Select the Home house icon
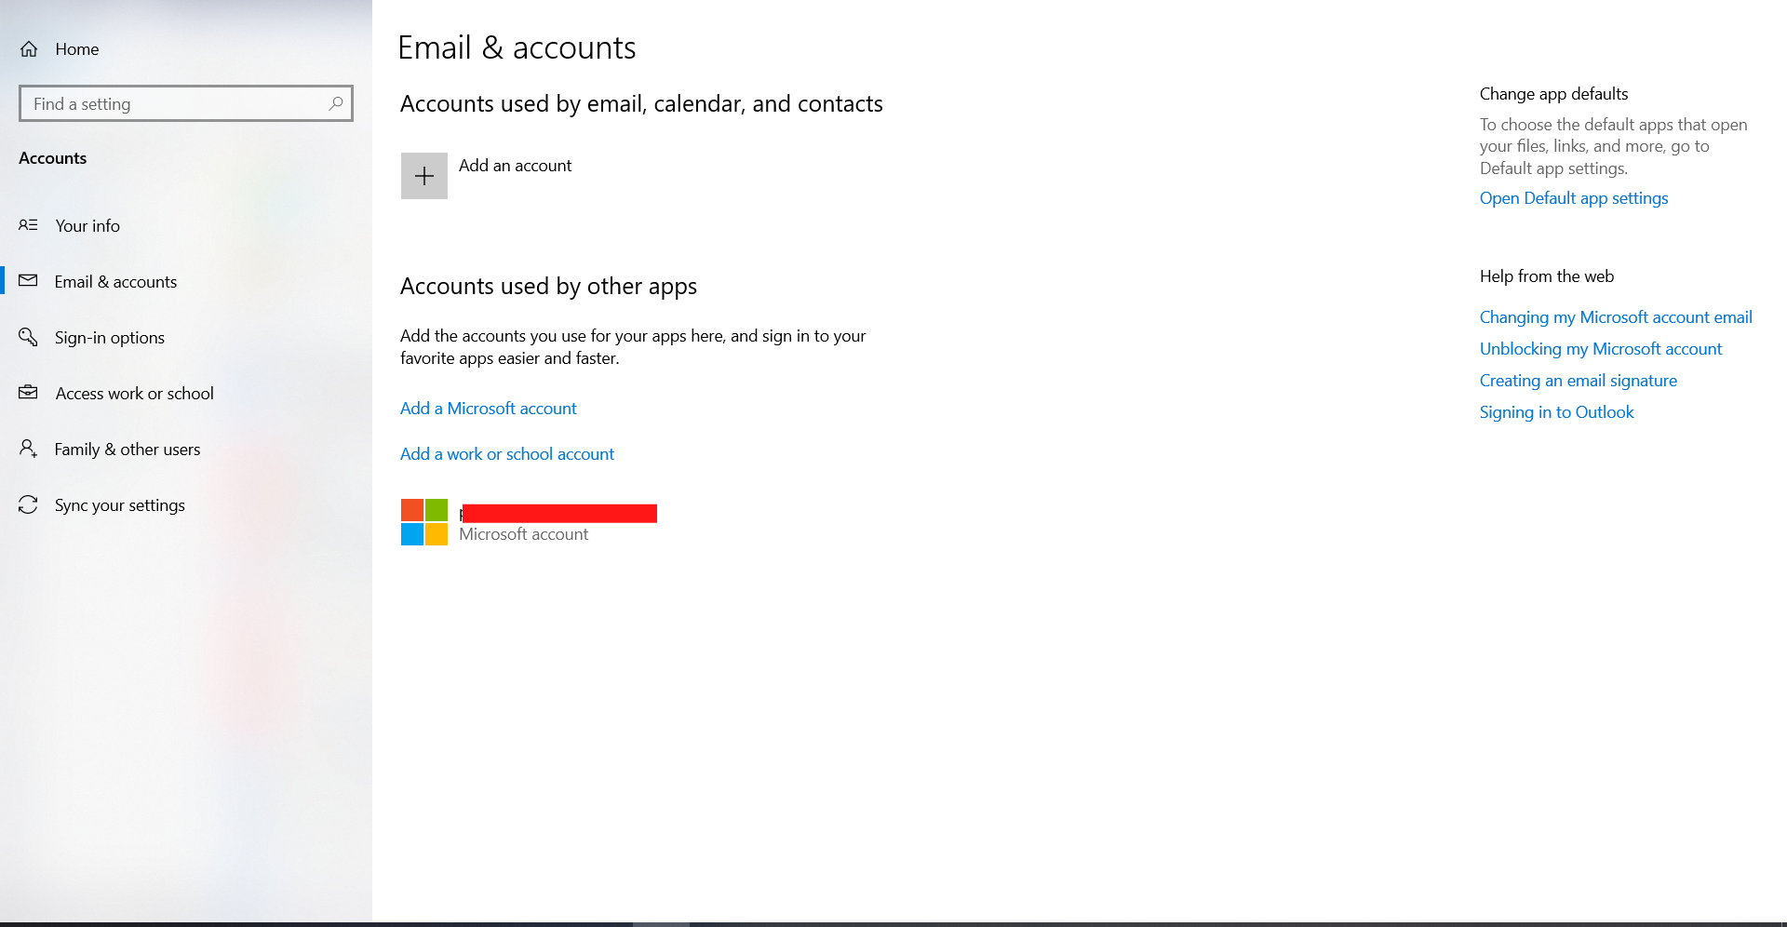This screenshot has height=927, width=1787. point(28,48)
